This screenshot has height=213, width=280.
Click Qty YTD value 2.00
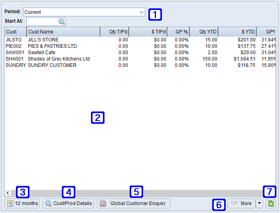pyautogui.click(x=212, y=53)
